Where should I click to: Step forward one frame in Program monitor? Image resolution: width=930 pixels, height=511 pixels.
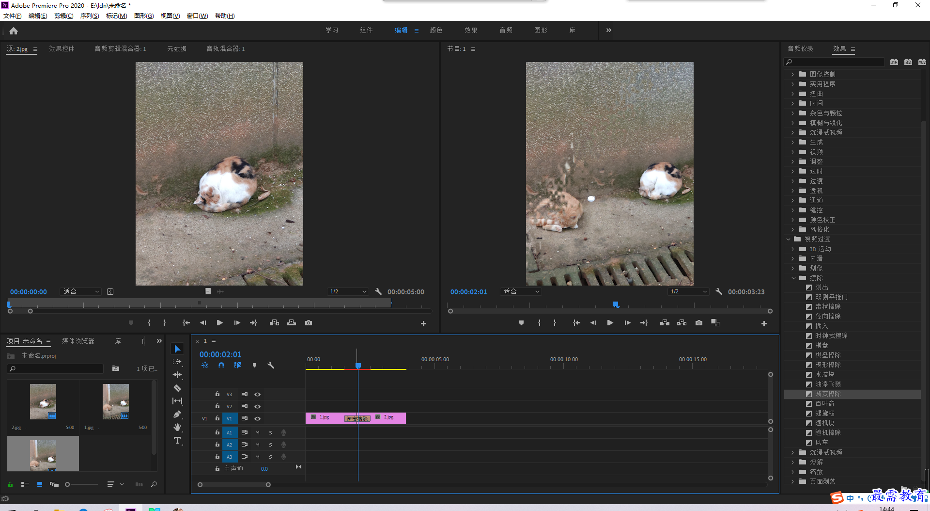(627, 323)
